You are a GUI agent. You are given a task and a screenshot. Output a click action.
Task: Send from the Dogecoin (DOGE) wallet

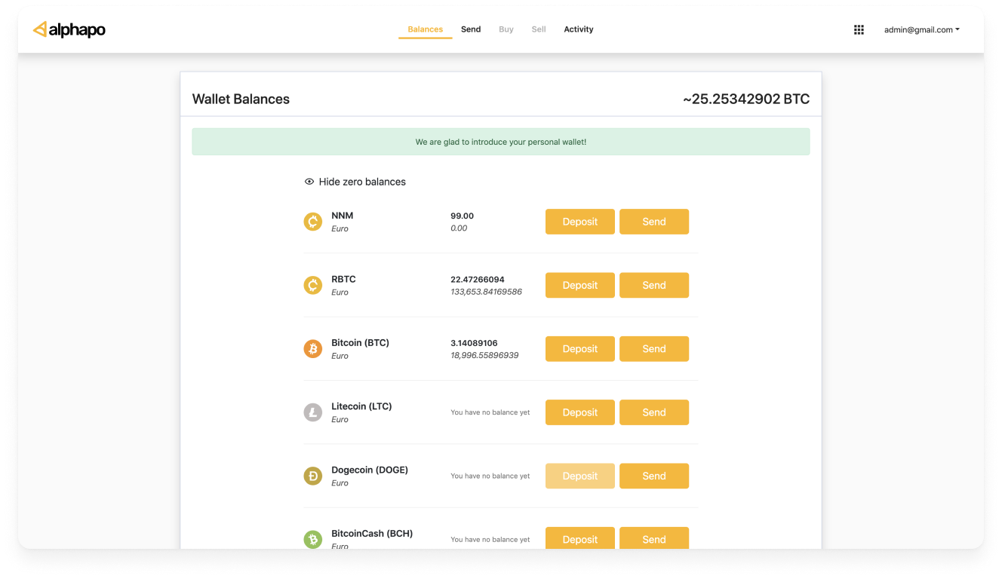tap(654, 476)
